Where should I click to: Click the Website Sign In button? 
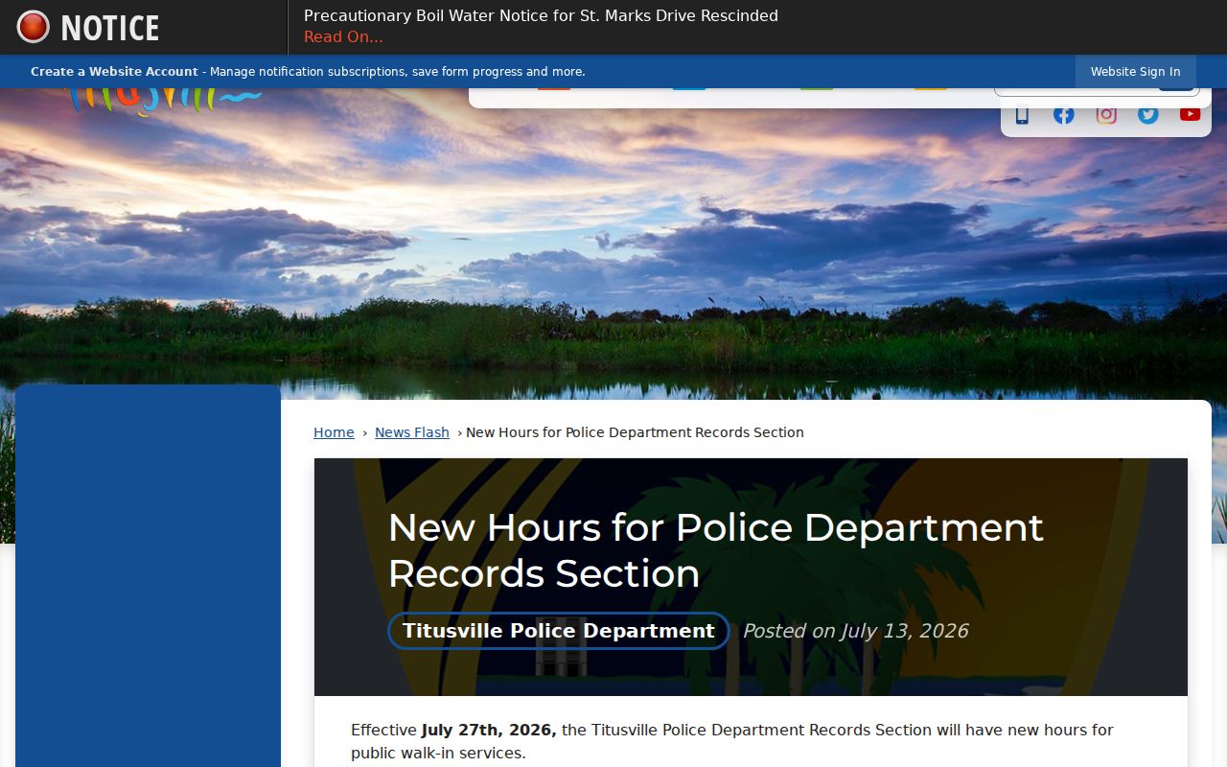point(1135,72)
